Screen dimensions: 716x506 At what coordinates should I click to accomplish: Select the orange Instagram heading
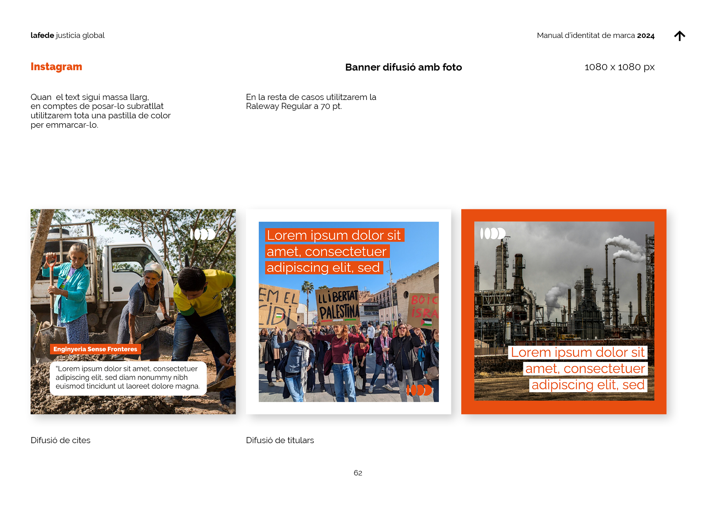56,67
